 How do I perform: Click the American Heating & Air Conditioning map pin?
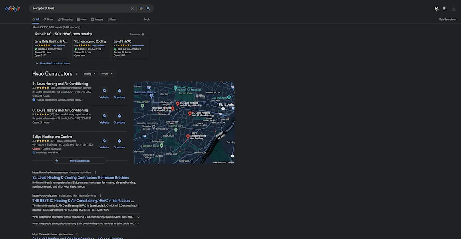[173, 109]
